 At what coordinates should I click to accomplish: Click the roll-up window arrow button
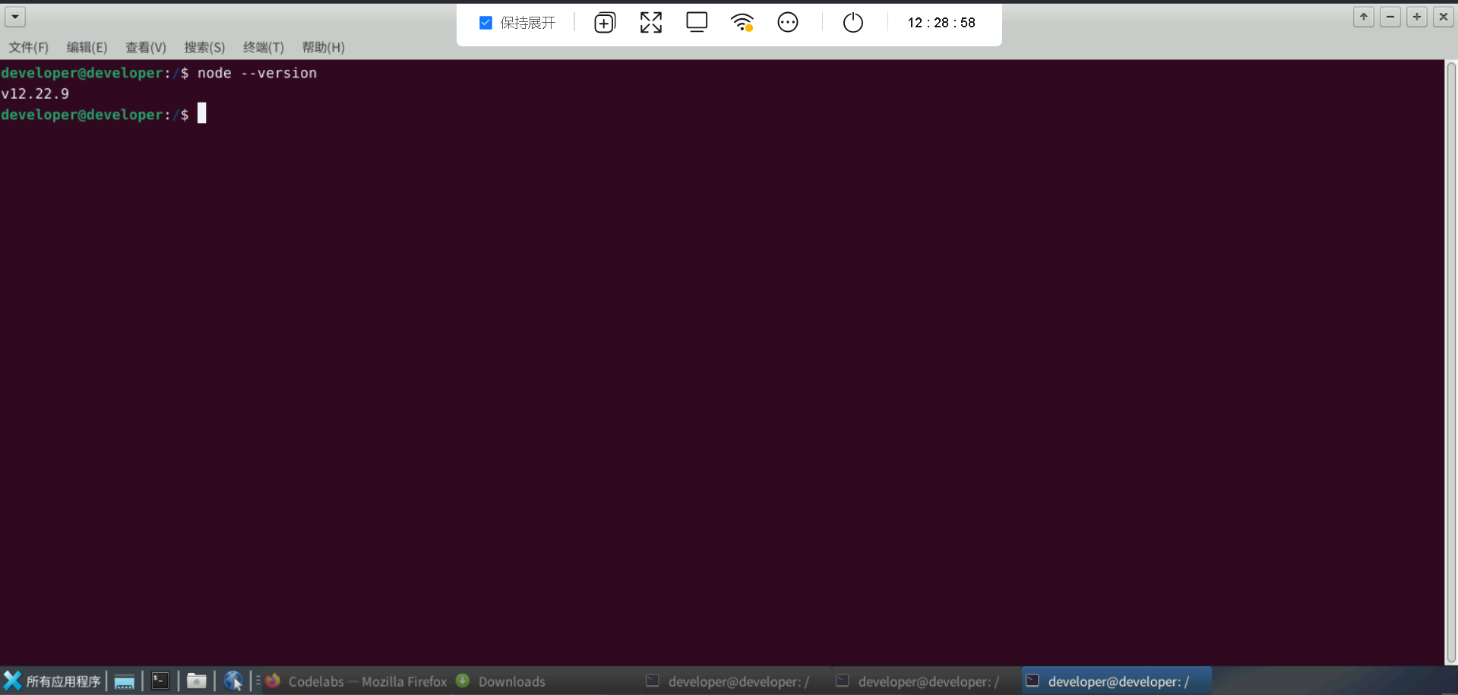click(x=1364, y=17)
